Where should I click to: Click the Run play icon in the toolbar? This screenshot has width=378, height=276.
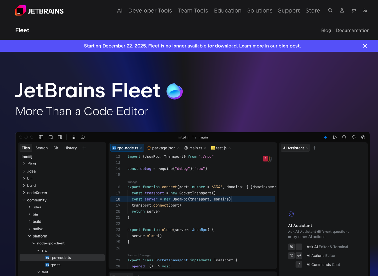(335, 137)
